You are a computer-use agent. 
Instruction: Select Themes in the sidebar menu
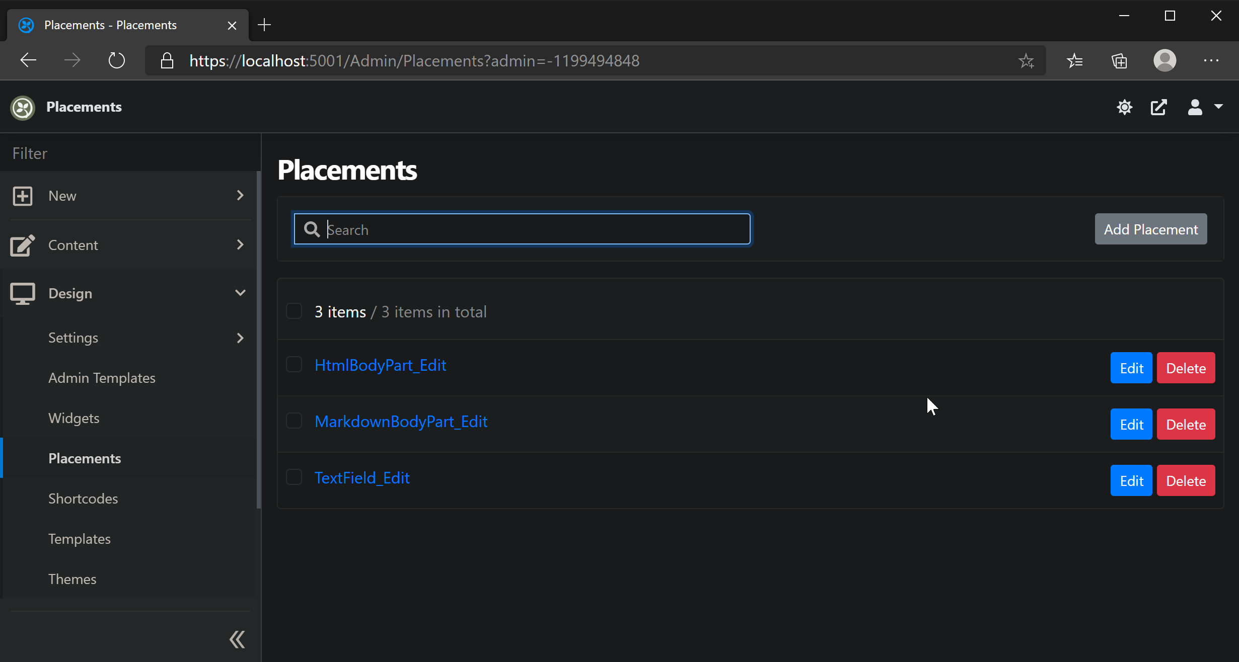point(72,578)
